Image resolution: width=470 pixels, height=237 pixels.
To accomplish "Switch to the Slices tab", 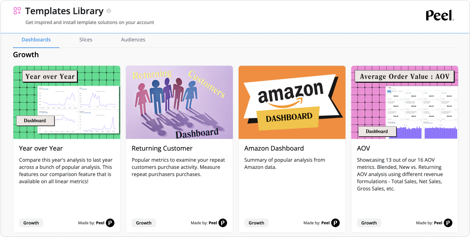I will (86, 40).
